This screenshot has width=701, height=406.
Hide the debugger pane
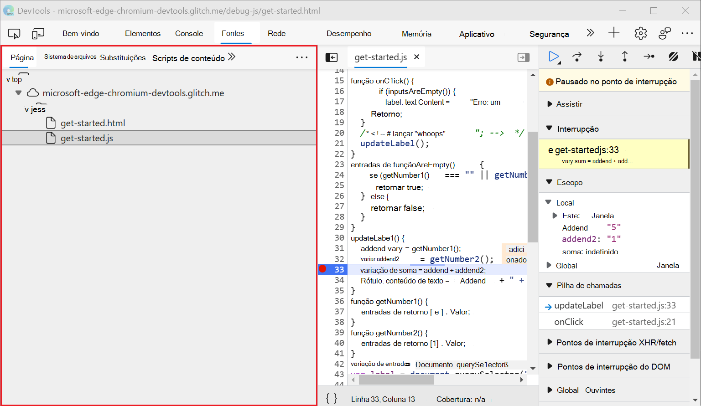coord(524,57)
